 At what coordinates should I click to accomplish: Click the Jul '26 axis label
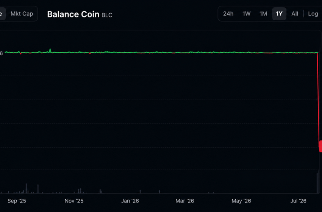point(298,201)
